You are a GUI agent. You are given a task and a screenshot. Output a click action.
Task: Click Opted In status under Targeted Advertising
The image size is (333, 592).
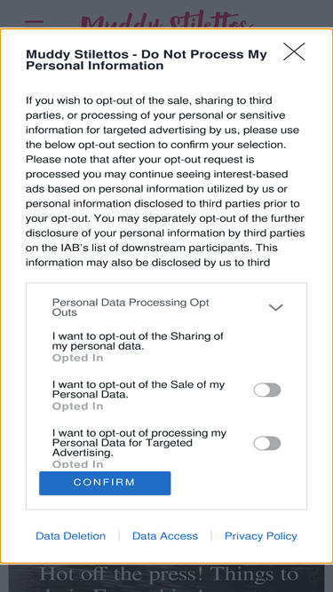pyautogui.click(x=77, y=464)
